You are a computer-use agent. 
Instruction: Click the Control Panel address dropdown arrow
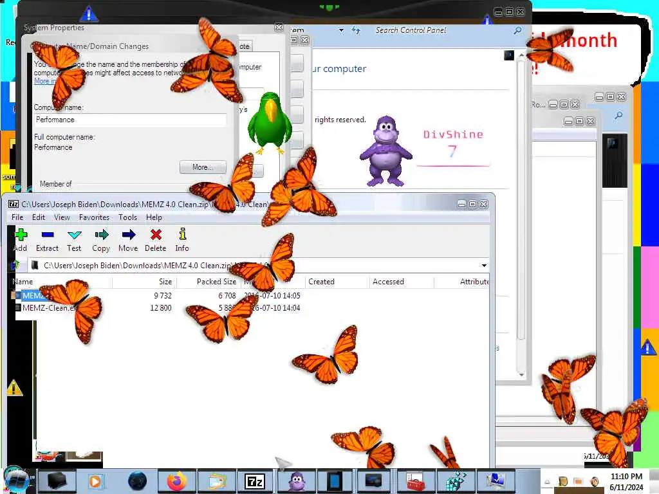click(x=341, y=30)
